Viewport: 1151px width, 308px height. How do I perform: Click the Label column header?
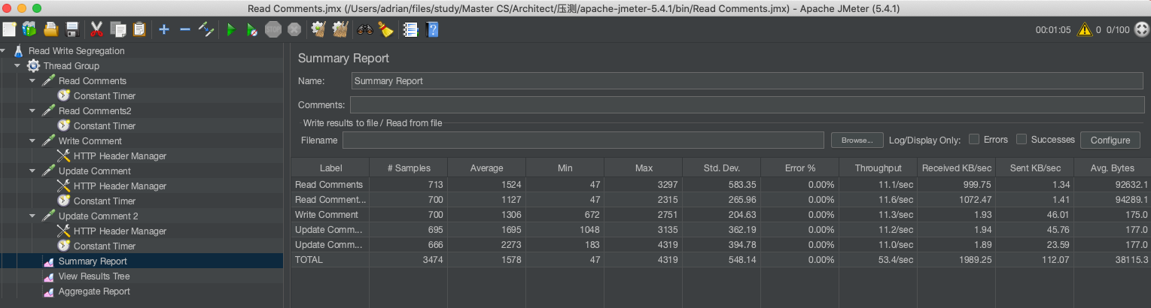click(x=330, y=168)
